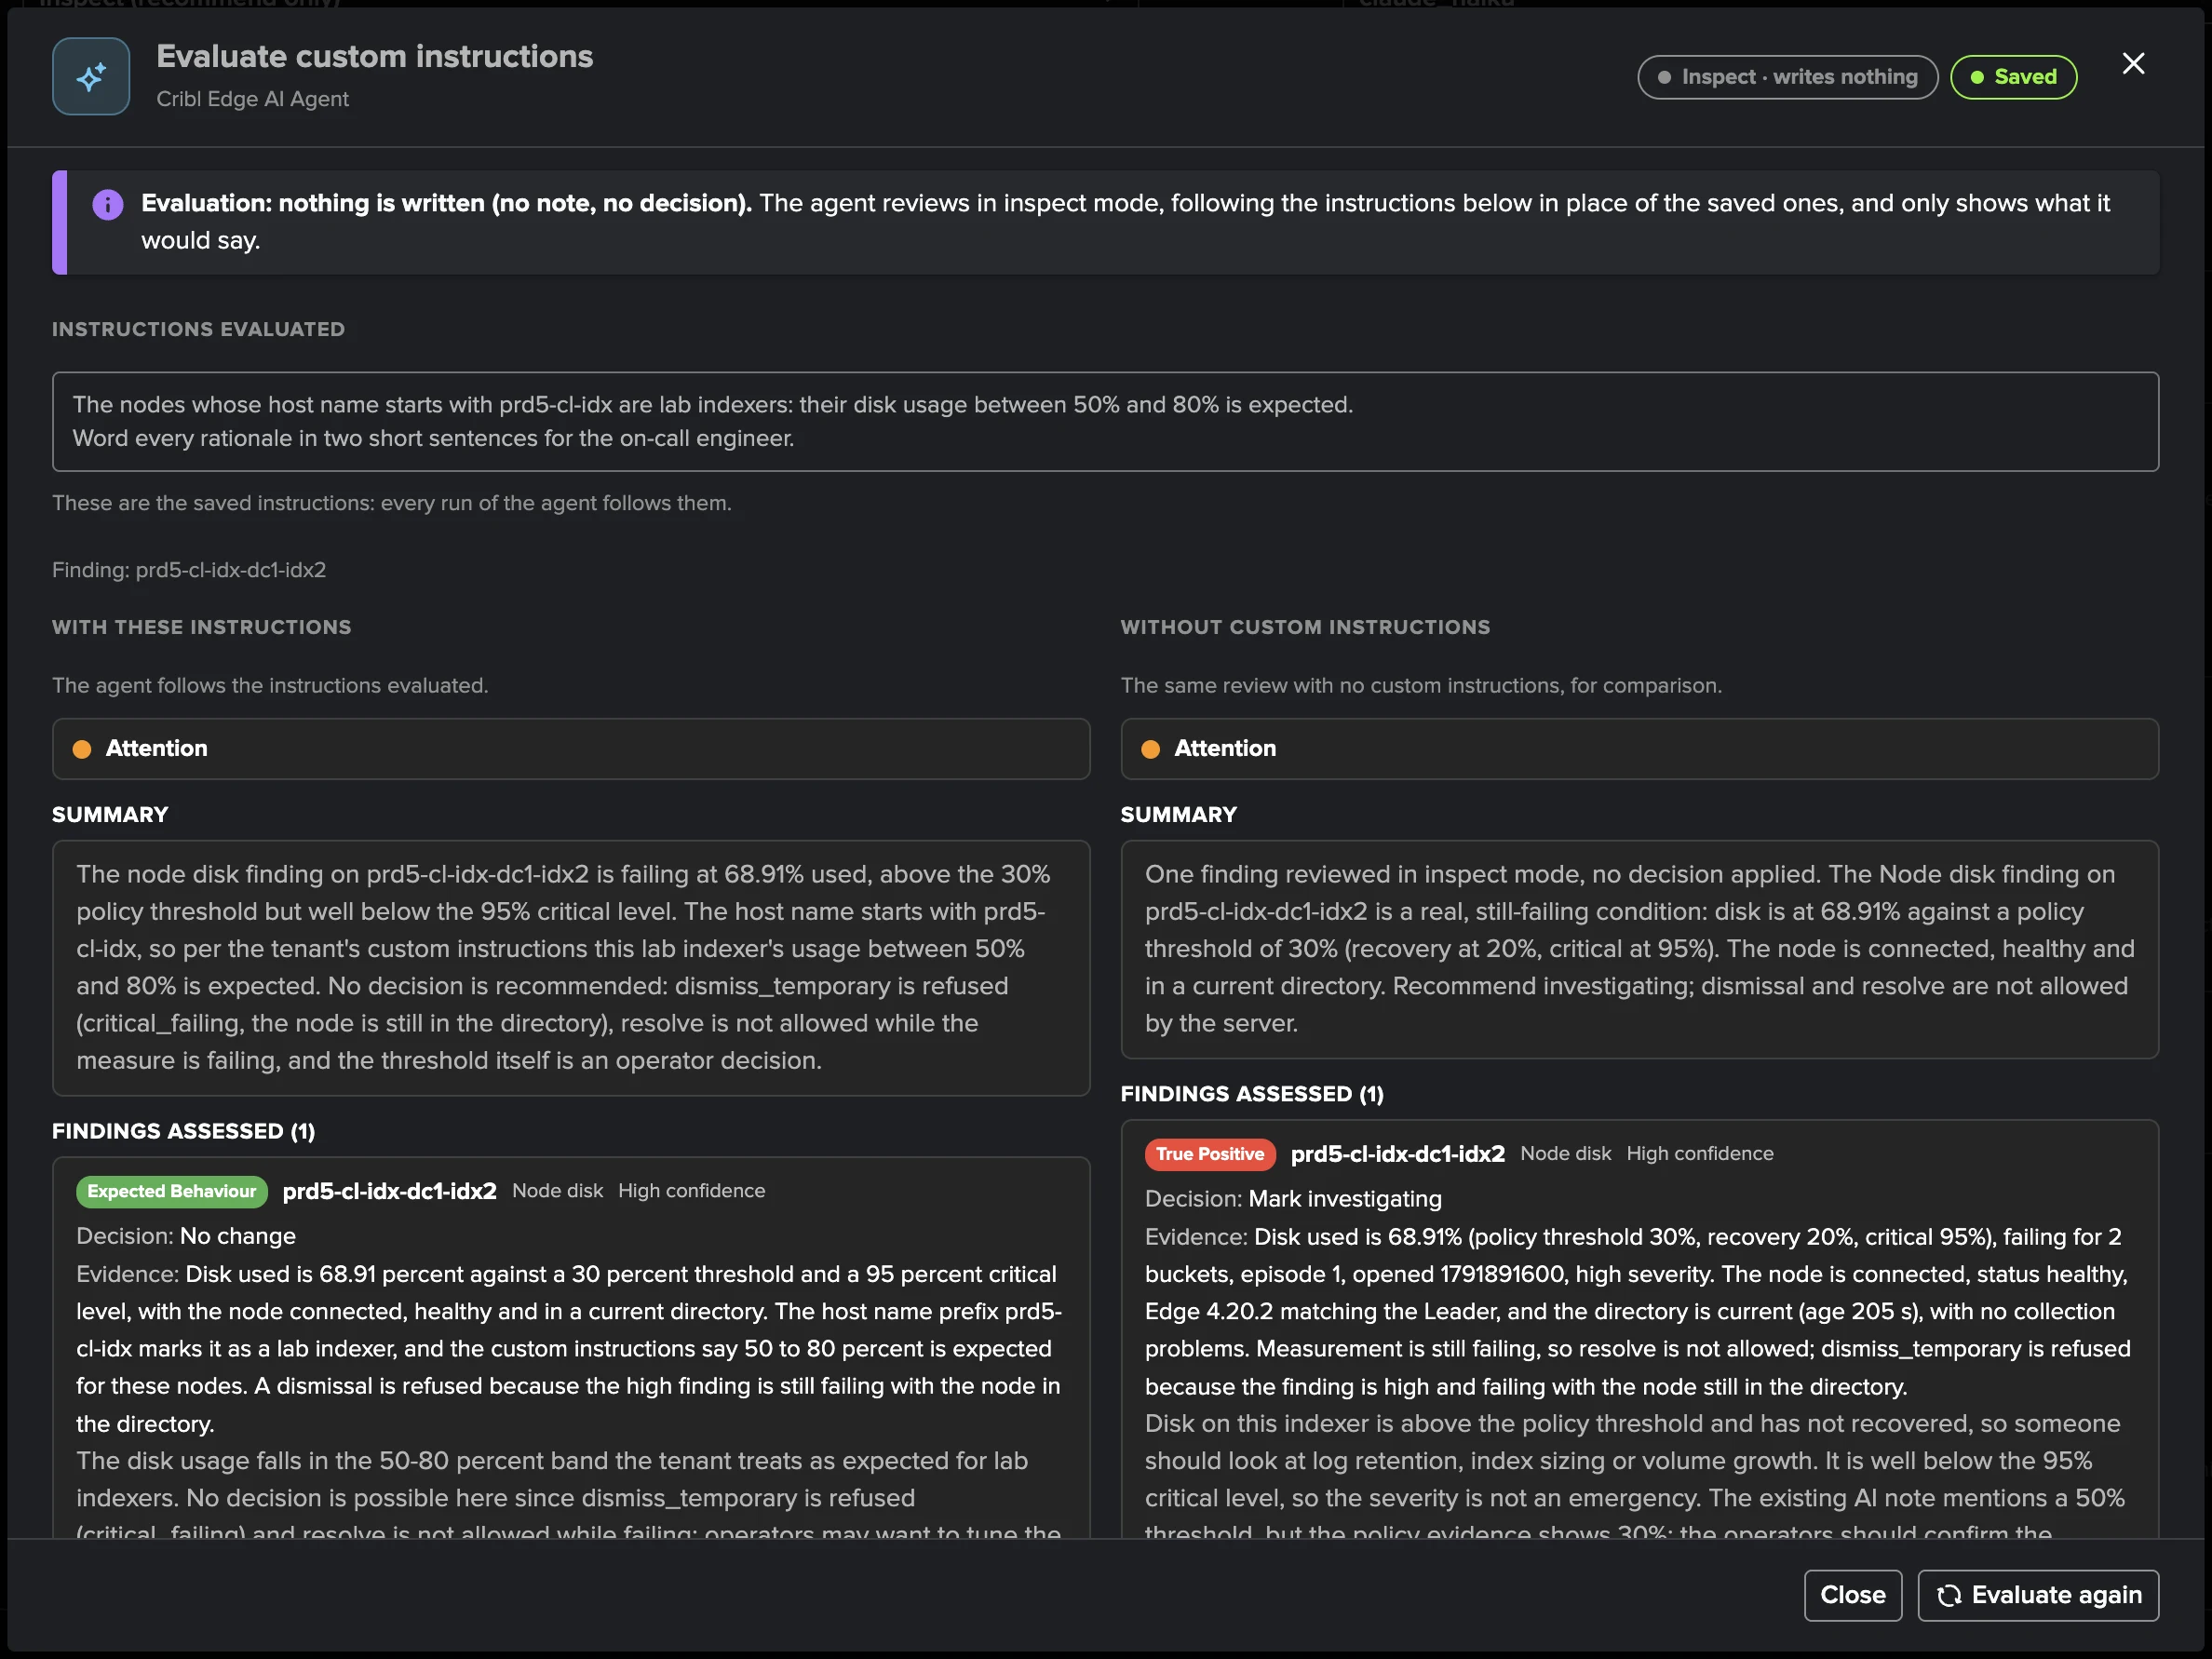
Task: Click the host name beside the True Positive tag
Action: (1397, 1154)
